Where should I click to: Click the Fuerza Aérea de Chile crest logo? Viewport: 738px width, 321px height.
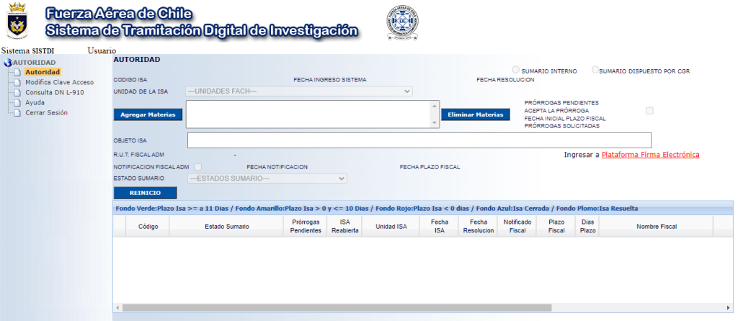[17, 21]
